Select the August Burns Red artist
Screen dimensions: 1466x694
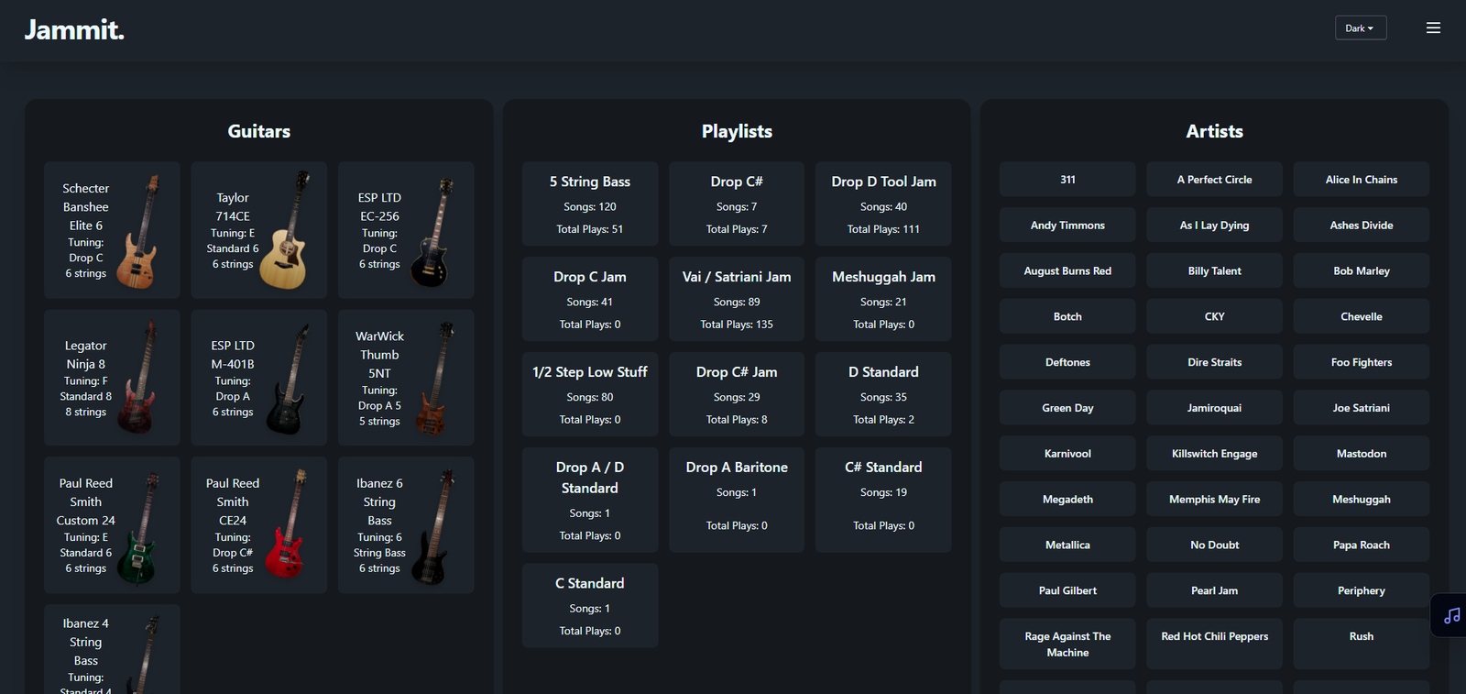pos(1067,271)
